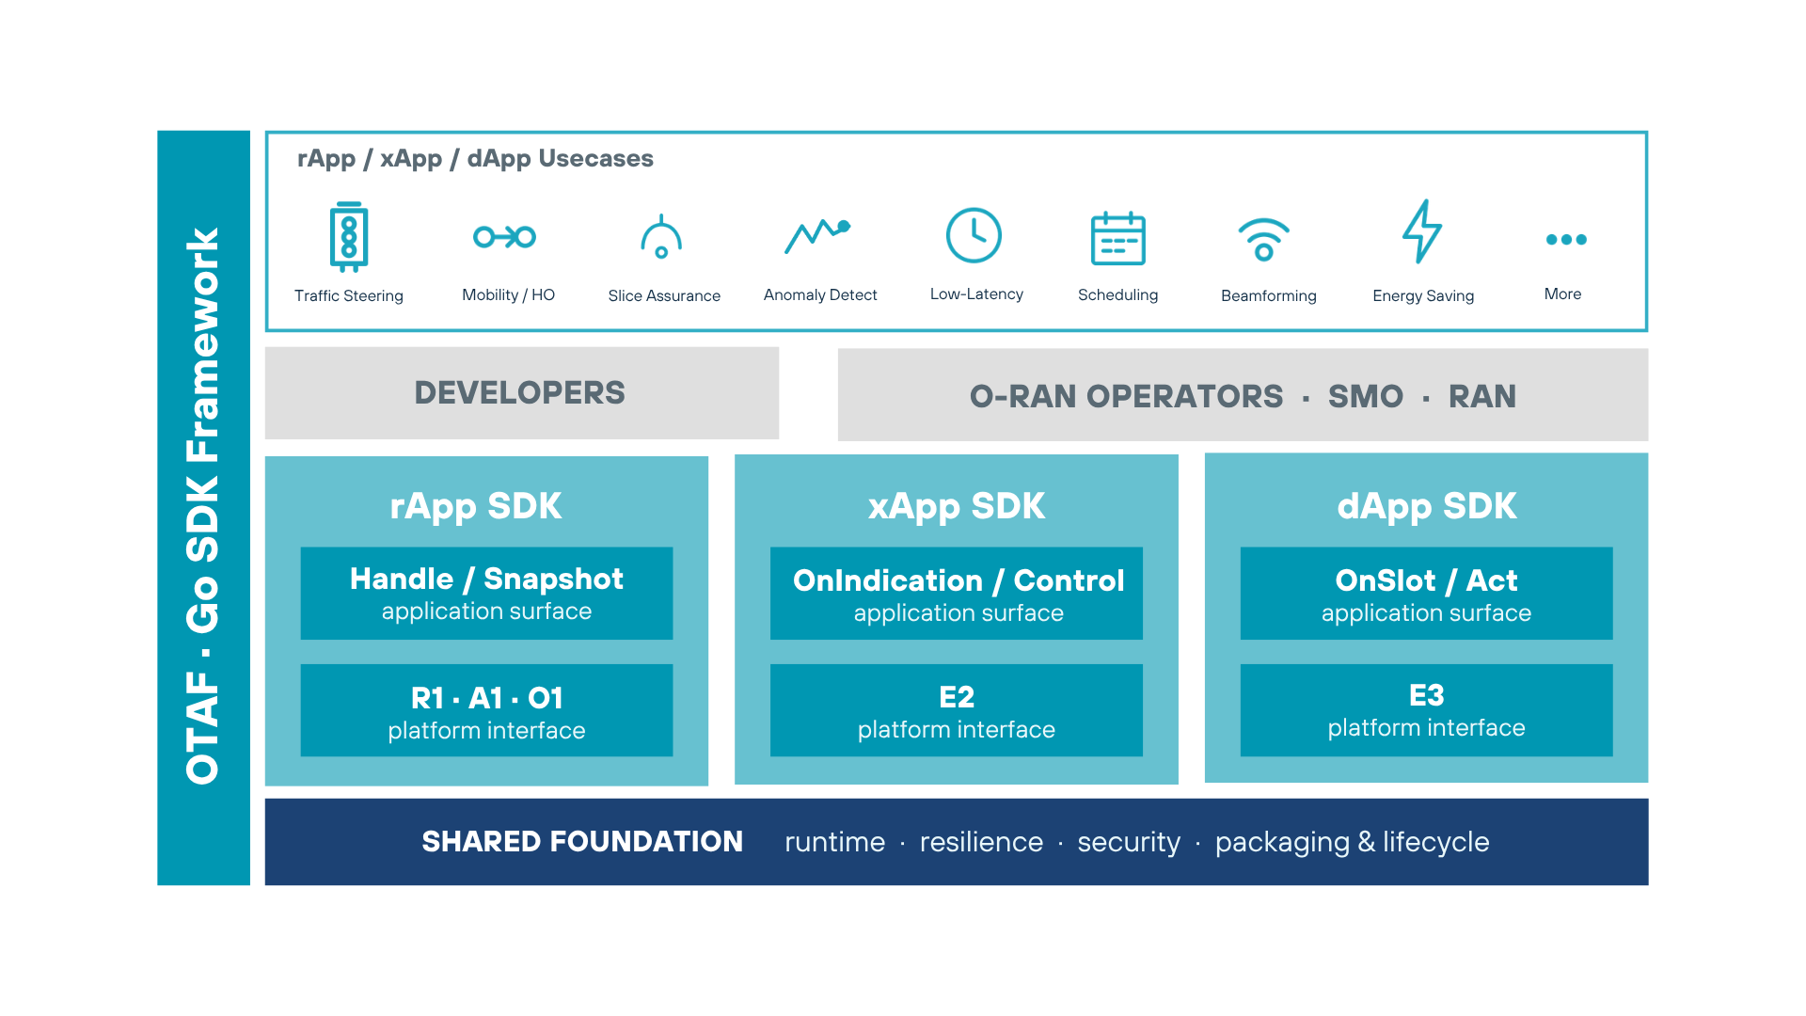1806x1016 pixels.
Task: Click the Slice Assurance caption
Action: (x=664, y=296)
